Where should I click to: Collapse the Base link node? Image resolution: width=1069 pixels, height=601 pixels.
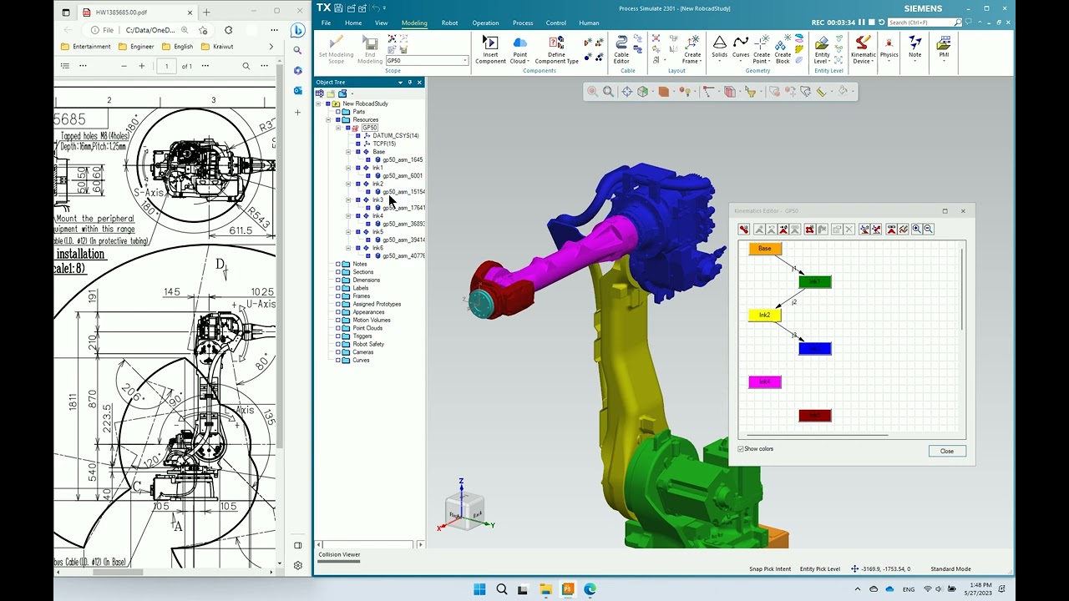coord(348,152)
